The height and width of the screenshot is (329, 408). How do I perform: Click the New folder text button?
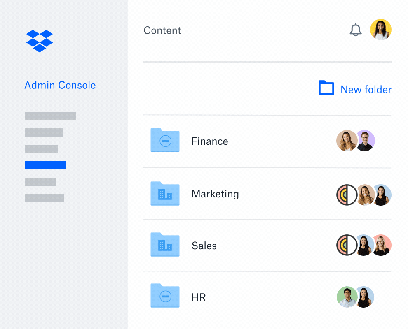(366, 90)
